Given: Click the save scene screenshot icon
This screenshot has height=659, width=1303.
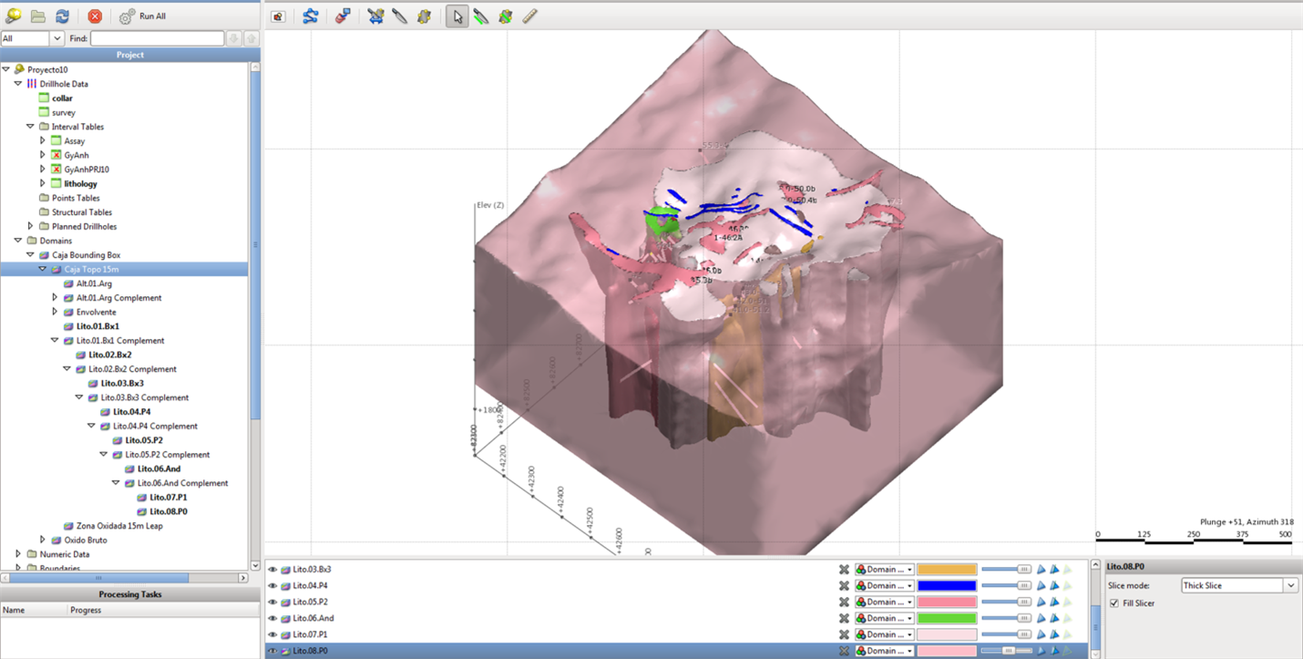Looking at the screenshot, I should tap(278, 16).
